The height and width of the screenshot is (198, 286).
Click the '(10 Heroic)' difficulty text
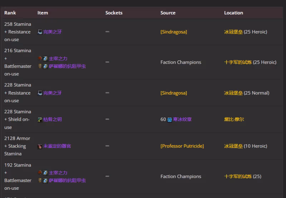pyautogui.click(x=255, y=146)
